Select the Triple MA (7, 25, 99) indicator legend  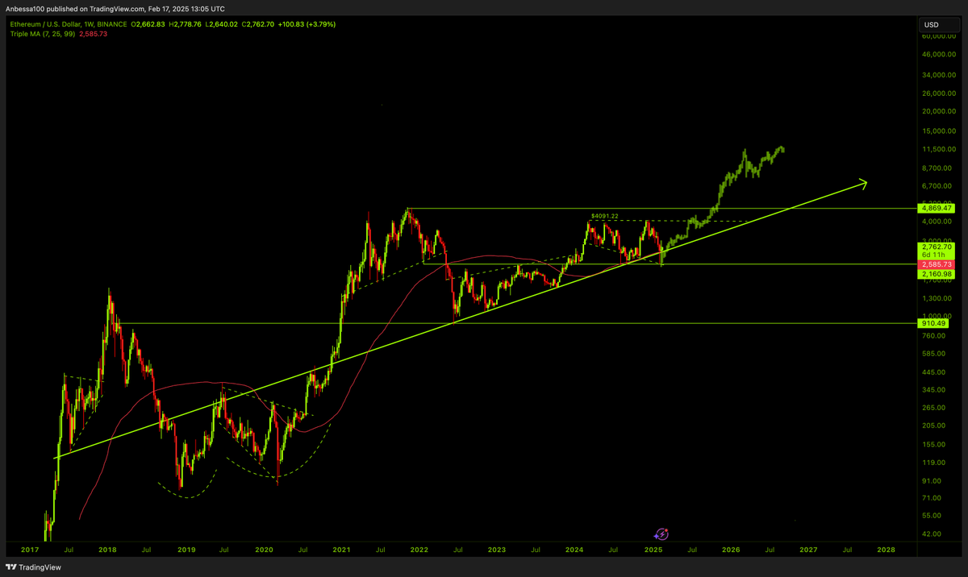pos(41,34)
